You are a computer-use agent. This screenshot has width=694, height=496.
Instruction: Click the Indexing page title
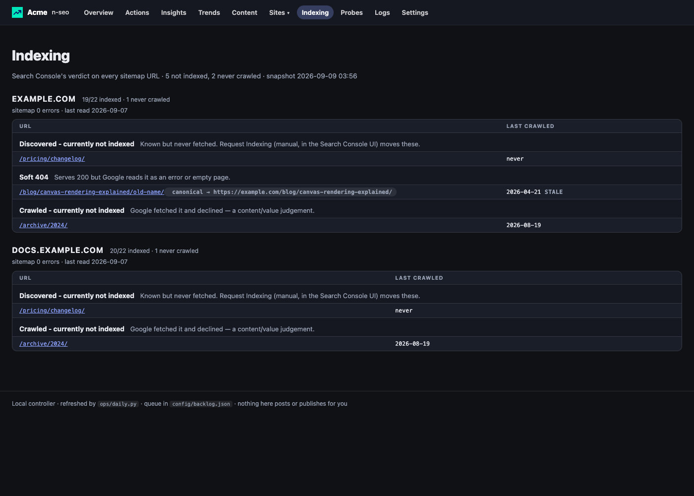[x=41, y=56]
